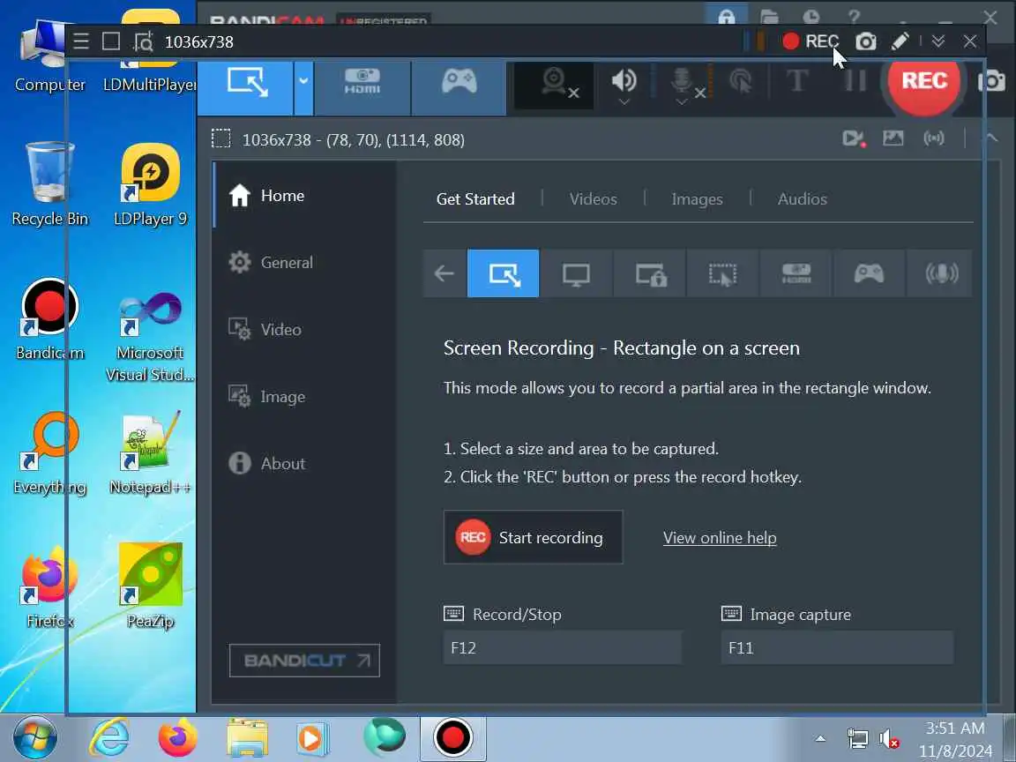The height and width of the screenshot is (762, 1016).
Task: Open the General settings section
Action: tap(304, 263)
